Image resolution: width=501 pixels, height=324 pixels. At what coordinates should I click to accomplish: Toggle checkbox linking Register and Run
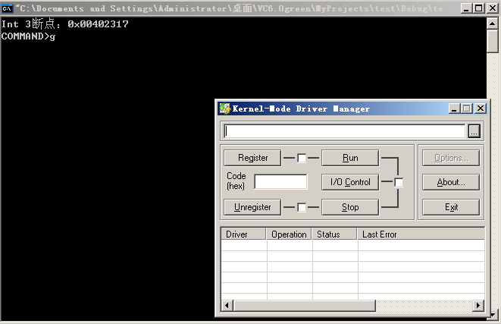coord(302,158)
